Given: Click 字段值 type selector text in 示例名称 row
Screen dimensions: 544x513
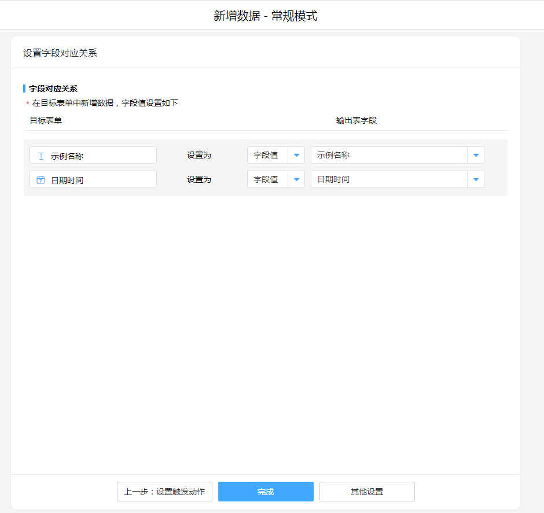Looking at the screenshot, I should (267, 155).
